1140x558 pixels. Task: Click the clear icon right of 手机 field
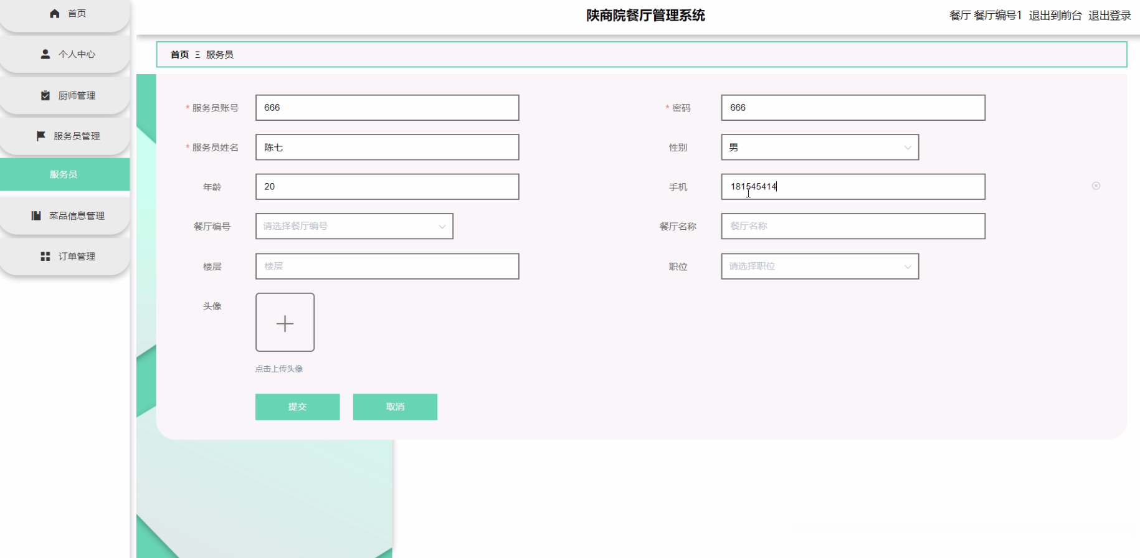[1096, 186]
